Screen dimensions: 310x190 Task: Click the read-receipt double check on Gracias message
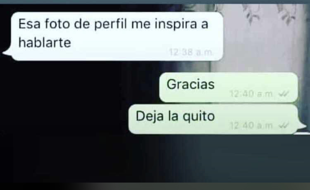[284, 94]
